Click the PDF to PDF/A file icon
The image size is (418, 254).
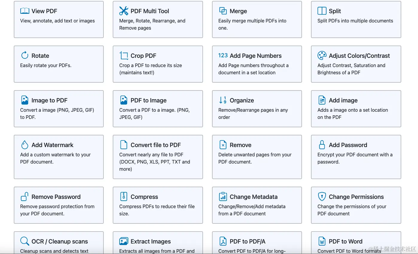tap(223, 241)
